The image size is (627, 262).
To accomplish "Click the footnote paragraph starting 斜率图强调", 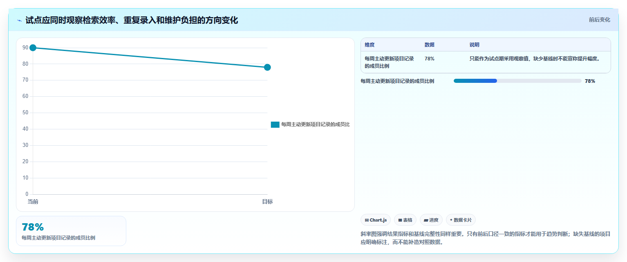I will tap(486, 238).
